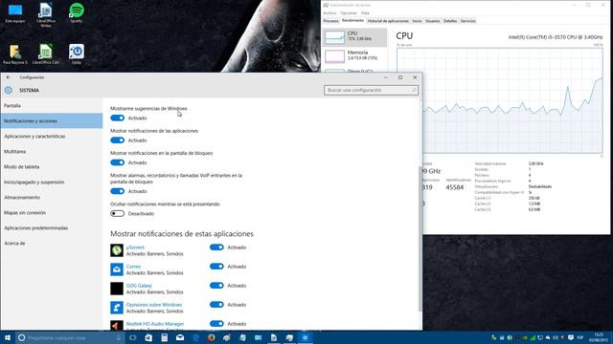This screenshot has width=613, height=344.
Task: Switch to Usuarios tab in Task Manager
Action: (x=432, y=21)
